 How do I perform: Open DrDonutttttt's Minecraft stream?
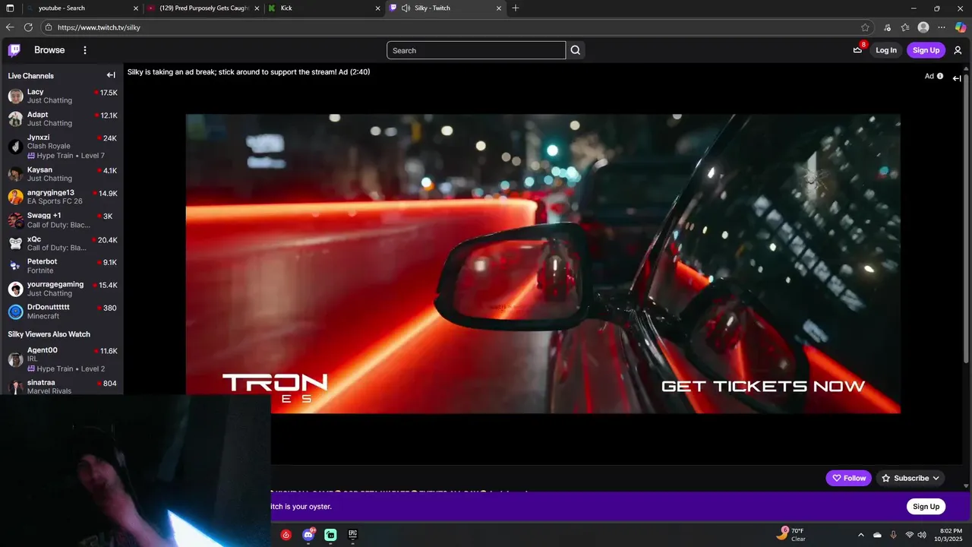[62, 311]
